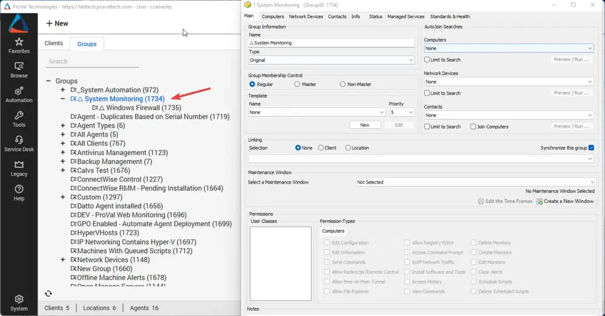Expand the _System Automation group node
Screen dimensions: 605x316
click(x=62, y=90)
